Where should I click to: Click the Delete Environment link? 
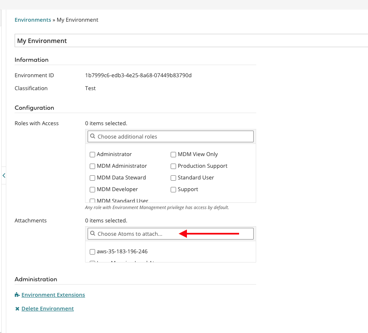coord(48,309)
